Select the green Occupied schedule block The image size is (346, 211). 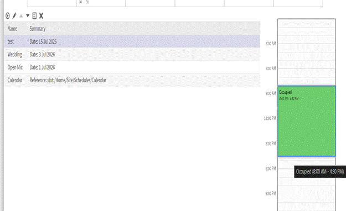click(307, 121)
